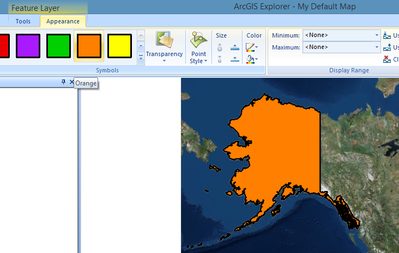
Task: Click the Color label
Action: pyautogui.click(x=254, y=35)
